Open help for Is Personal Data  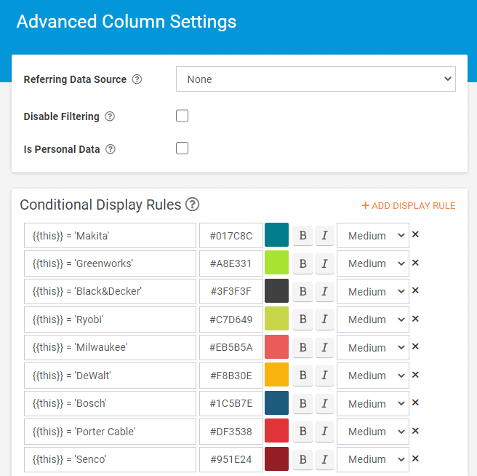(110, 149)
